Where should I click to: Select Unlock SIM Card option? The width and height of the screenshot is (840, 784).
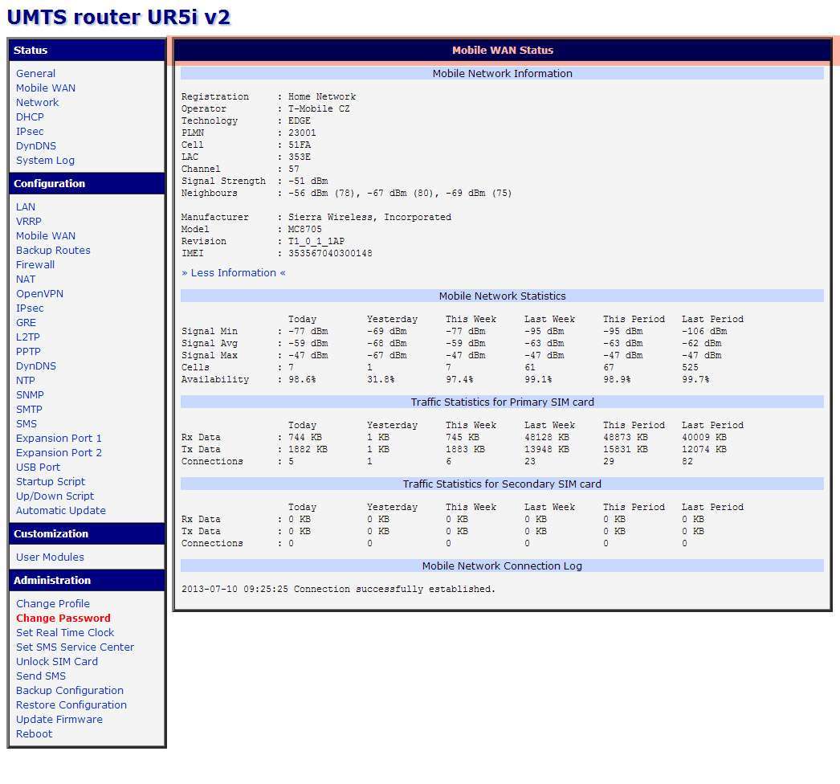click(x=56, y=662)
